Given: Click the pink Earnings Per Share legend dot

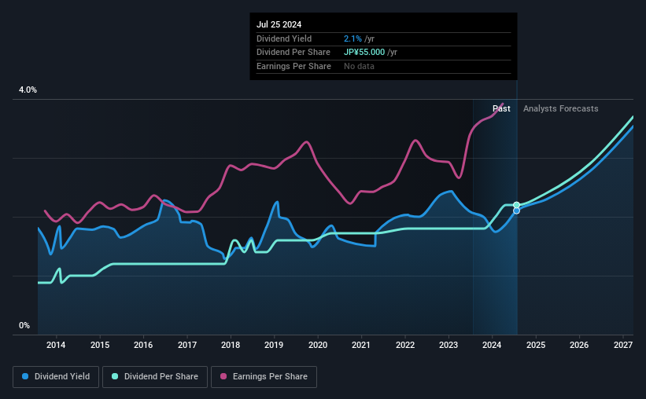Looking at the screenshot, I should click(223, 376).
